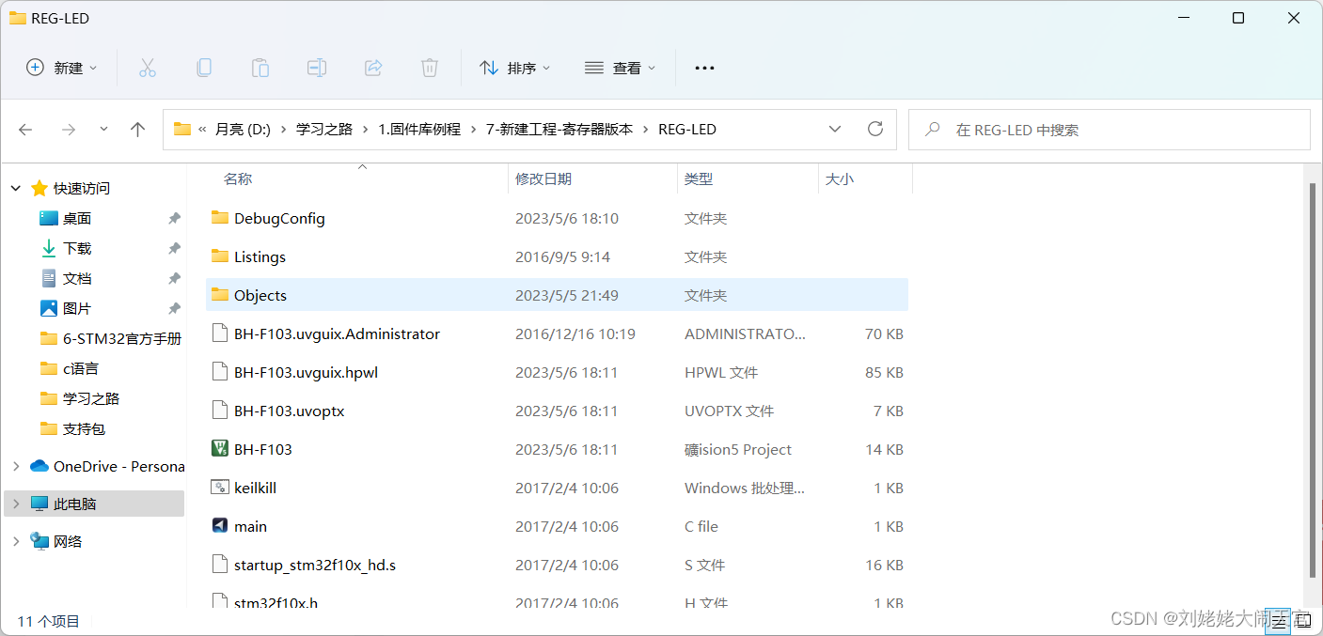
Task: Click the keilkill batch file icon
Action: pyautogui.click(x=220, y=488)
